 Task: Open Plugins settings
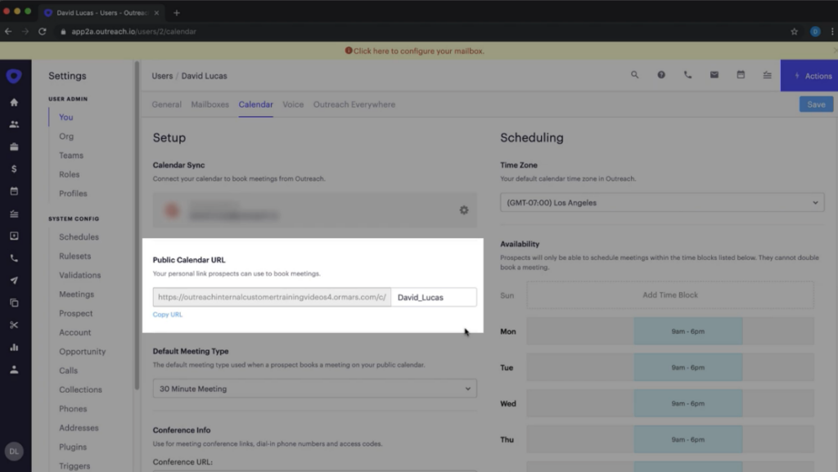(73, 447)
